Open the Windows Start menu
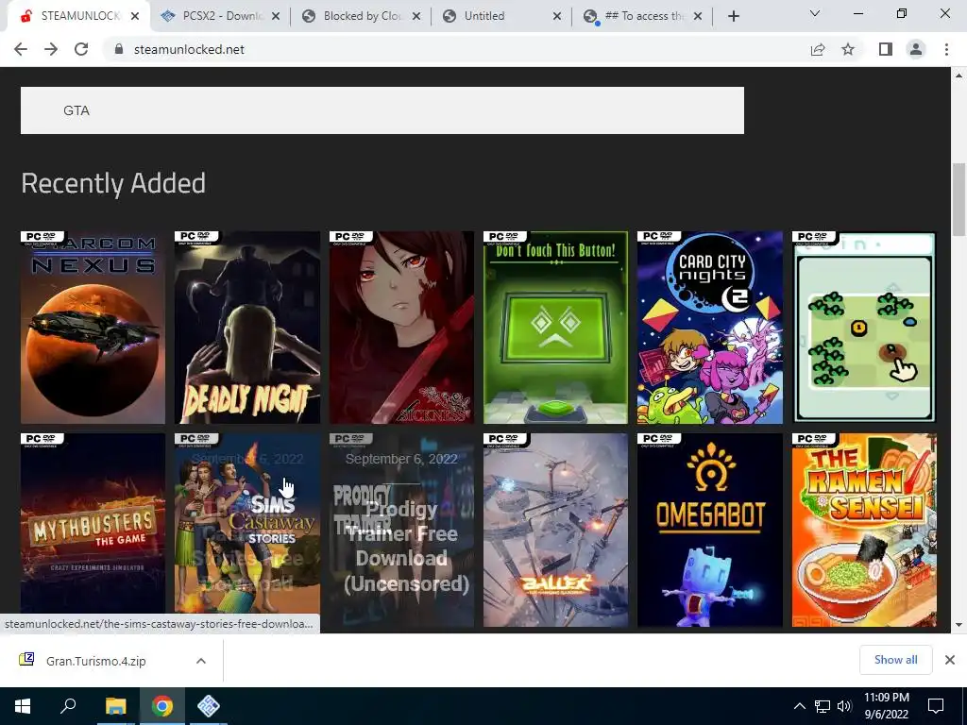This screenshot has width=967, height=725. [x=23, y=706]
